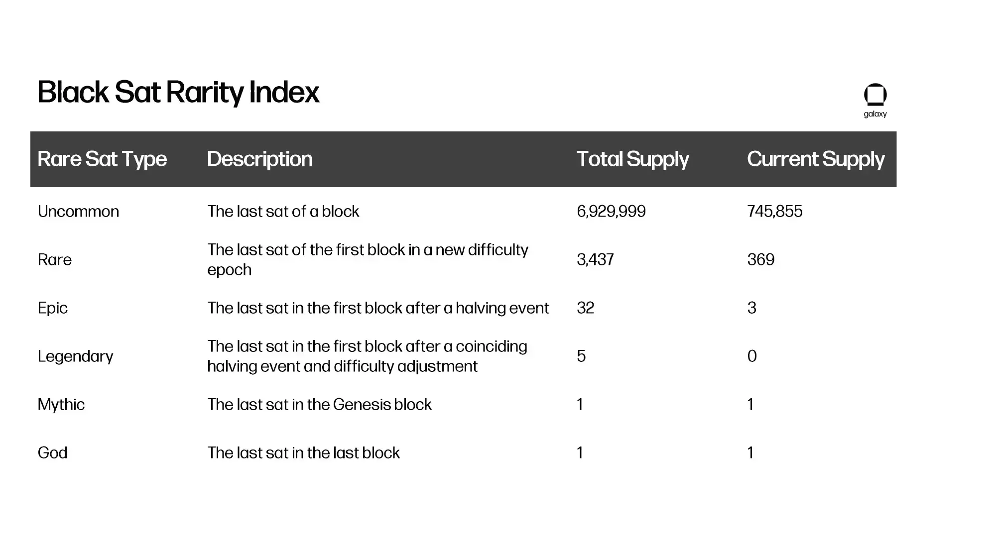Click the Total Supply column header

633,159
